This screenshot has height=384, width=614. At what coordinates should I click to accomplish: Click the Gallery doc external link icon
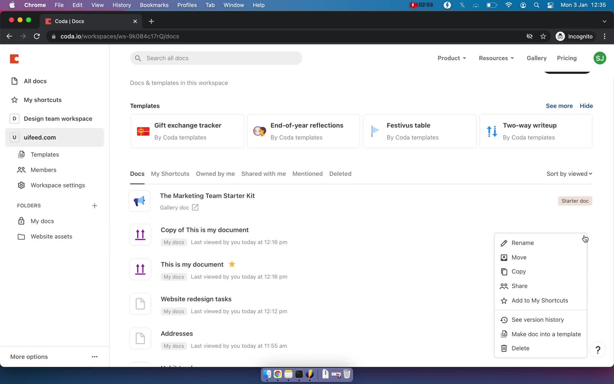point(195,208)
